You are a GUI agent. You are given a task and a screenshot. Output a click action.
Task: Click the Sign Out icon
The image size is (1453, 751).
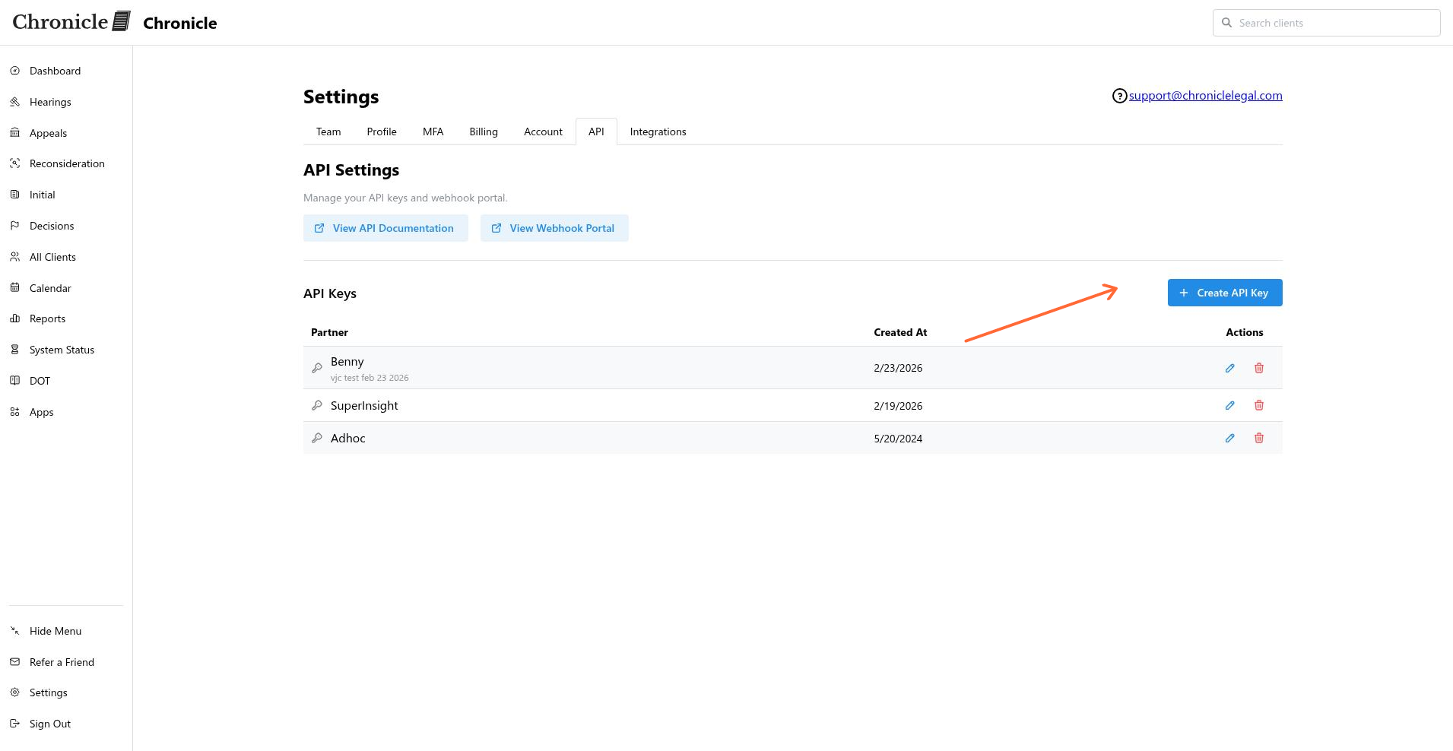pos(14,724)
